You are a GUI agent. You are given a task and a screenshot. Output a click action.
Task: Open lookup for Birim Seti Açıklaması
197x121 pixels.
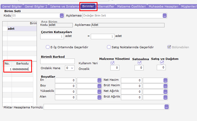[165, 16]
